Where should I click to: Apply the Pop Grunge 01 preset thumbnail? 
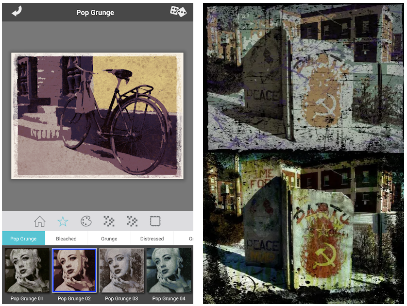[x=27, y=271]
